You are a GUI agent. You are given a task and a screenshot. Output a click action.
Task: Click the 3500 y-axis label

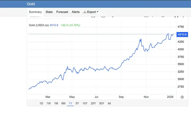point(181,64)
